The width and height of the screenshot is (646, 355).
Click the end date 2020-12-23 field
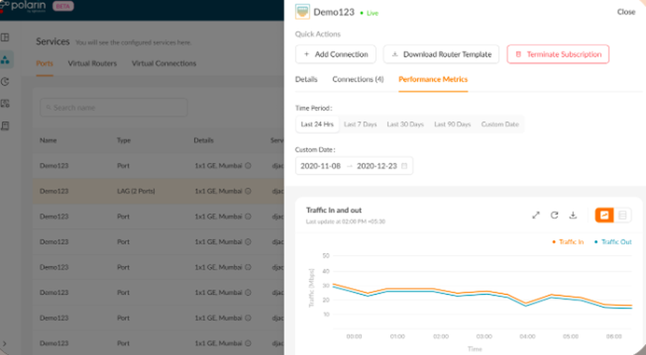click(x=377, y=166)
